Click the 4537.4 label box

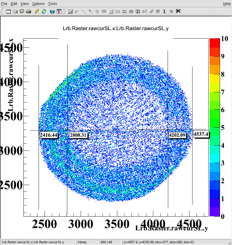(x=201, y=134)
